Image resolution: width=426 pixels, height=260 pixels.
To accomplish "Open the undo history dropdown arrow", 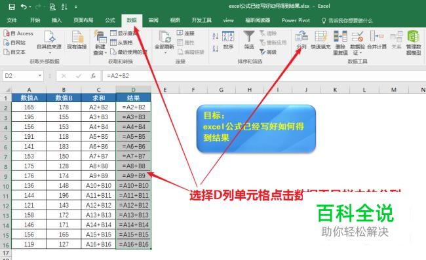I will [x=30, y=7].
